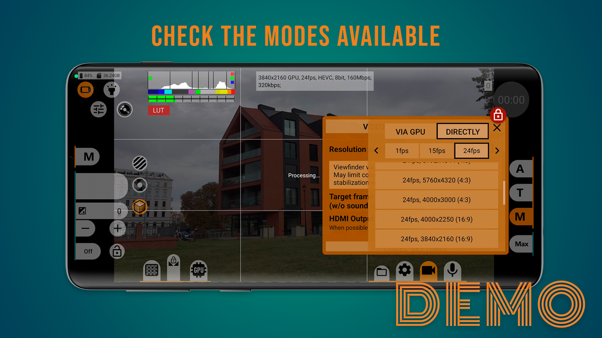Tap the padlock icon beside Off
The height and width of the screenshot is (338, 602).
click(117, 251)
